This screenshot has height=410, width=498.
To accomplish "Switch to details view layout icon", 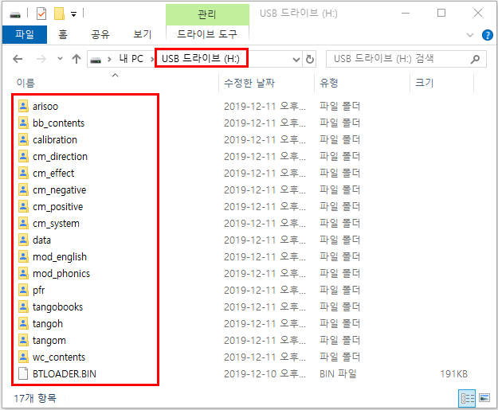I will coord(467,398).
